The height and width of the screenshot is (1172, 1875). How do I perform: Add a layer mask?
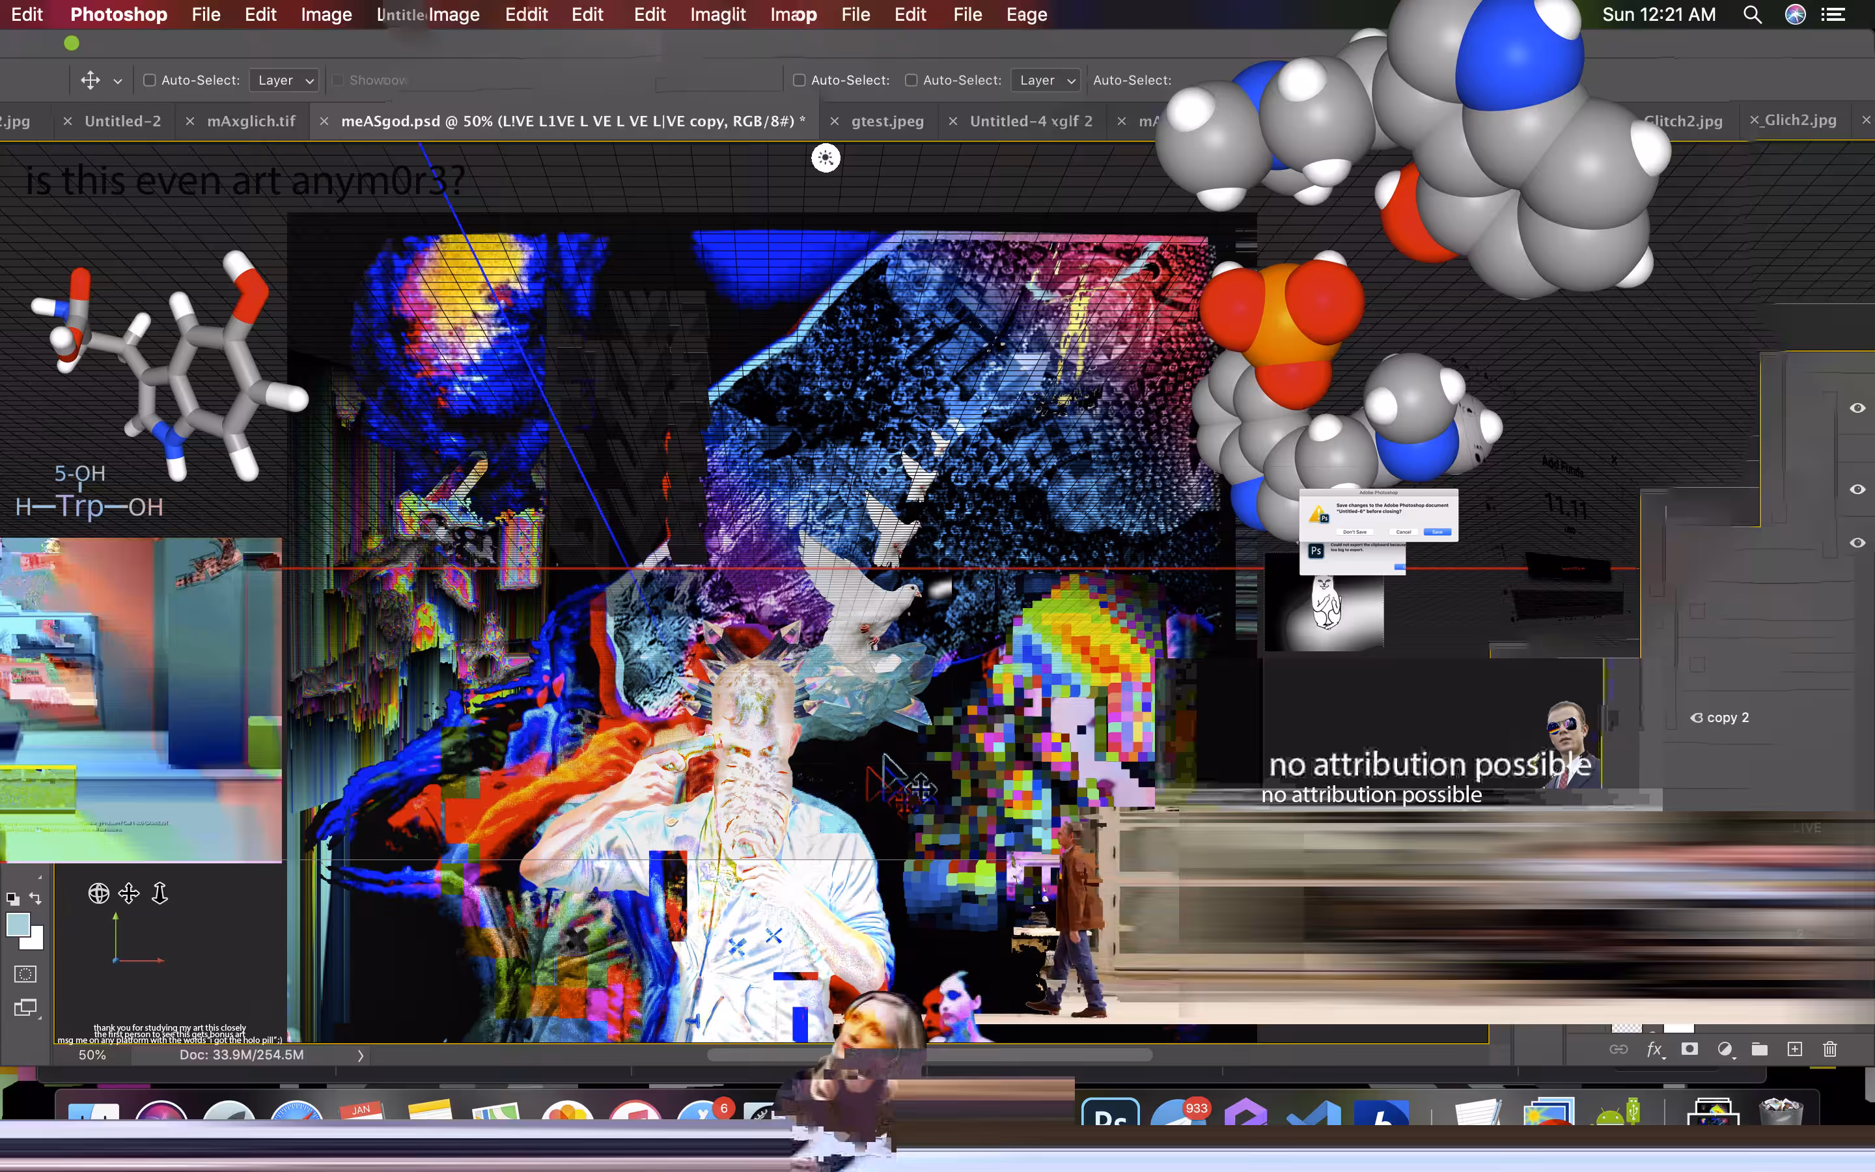(x=1689, y=1049)
